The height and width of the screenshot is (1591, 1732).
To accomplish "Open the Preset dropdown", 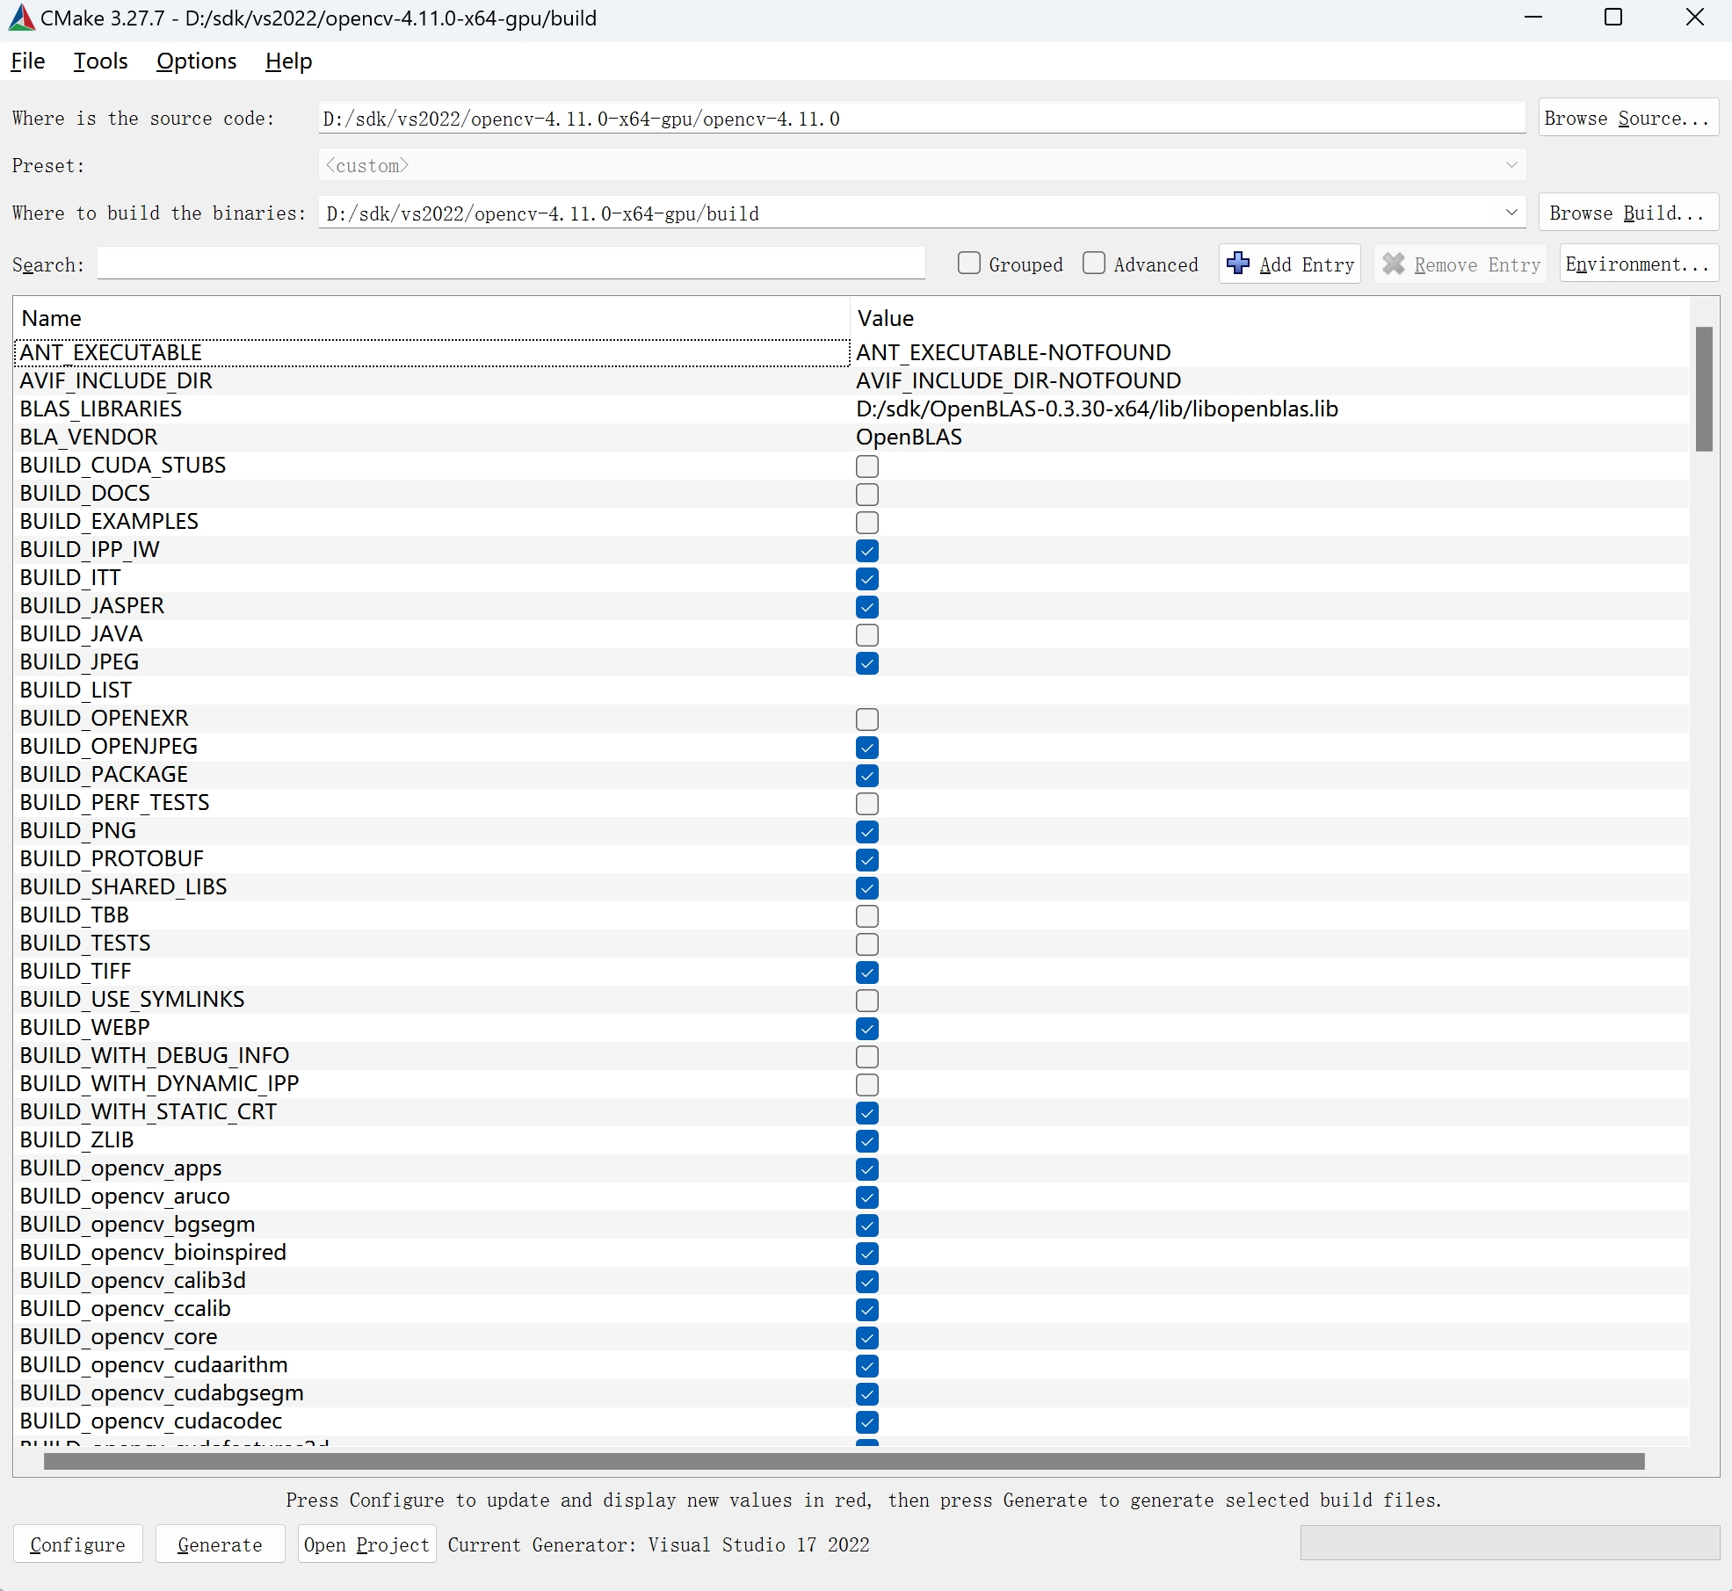I will click(x=1511, y=165).
